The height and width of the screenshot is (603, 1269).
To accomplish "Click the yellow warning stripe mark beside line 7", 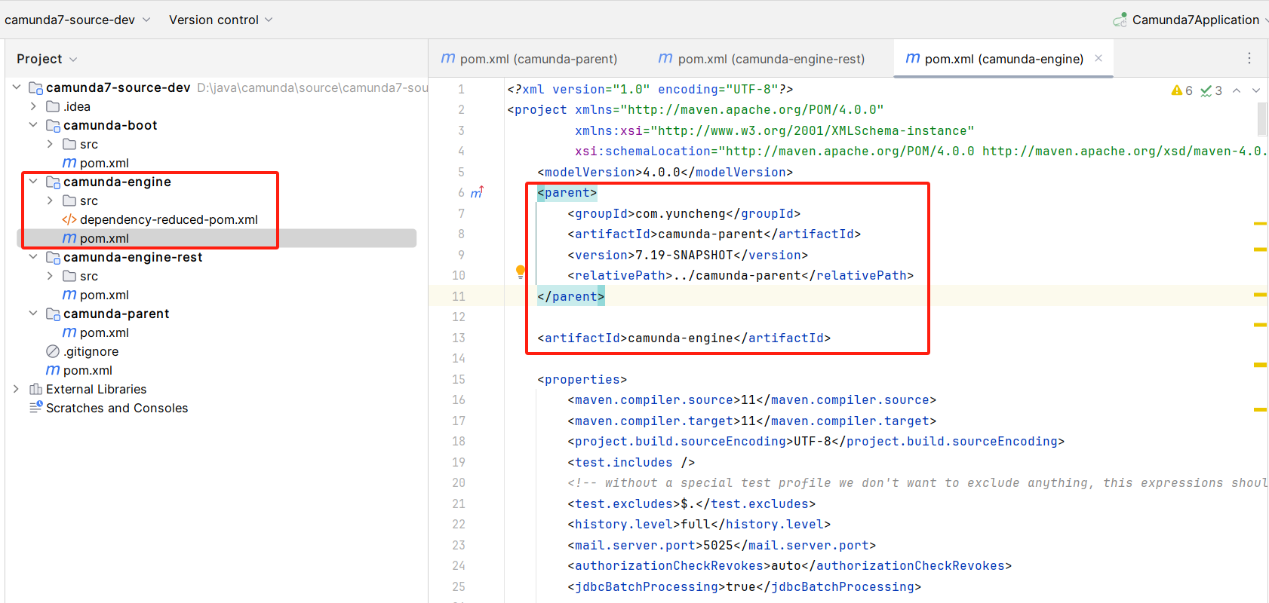I will [x=1260, y=224].
